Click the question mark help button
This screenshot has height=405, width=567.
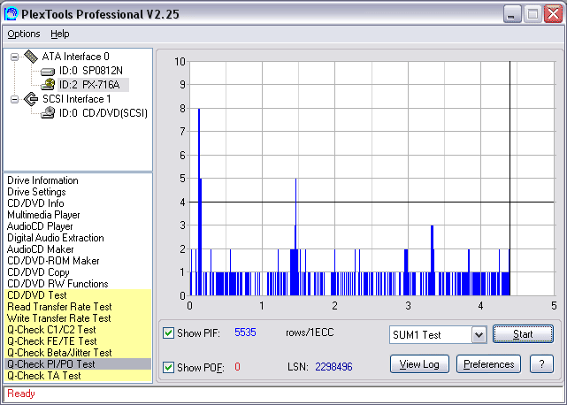point(541,364)
